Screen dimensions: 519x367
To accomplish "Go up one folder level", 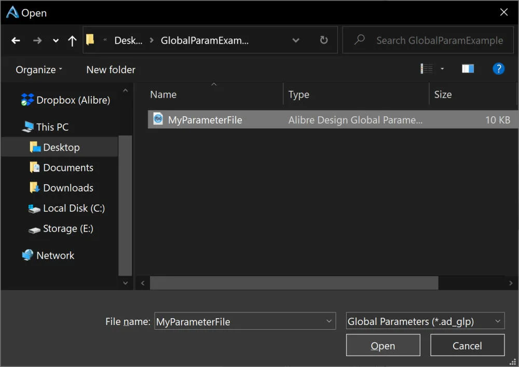I will pos(72,40).
